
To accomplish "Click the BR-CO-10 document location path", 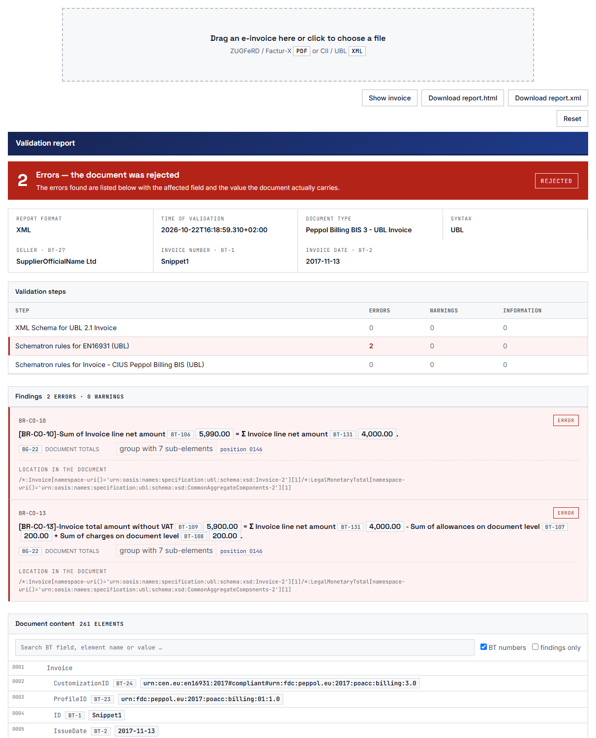I will (211, 484).
